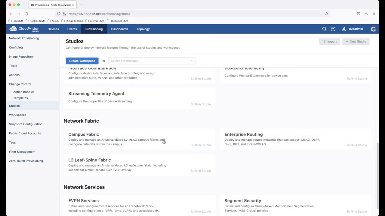Screen dimensions: 385x216
Task: Open Change Control in the sidebar
Action: tap(20, 84)
